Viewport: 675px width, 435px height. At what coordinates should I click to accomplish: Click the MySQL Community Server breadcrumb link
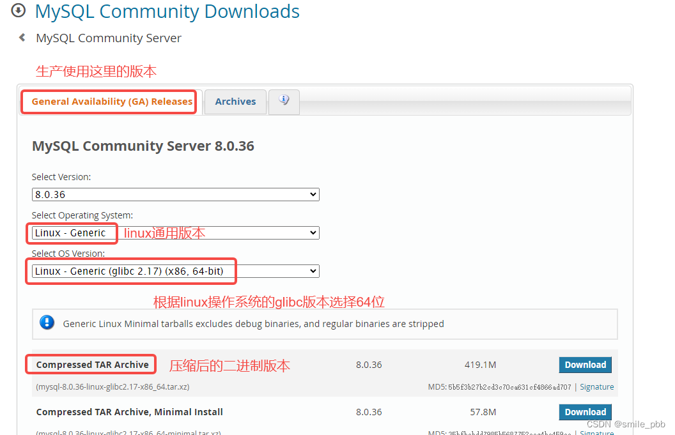[109, 38]
